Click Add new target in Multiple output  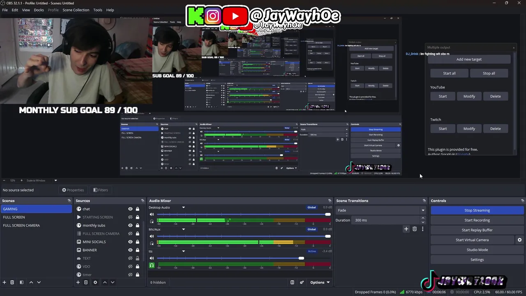(x=469, y=59)
